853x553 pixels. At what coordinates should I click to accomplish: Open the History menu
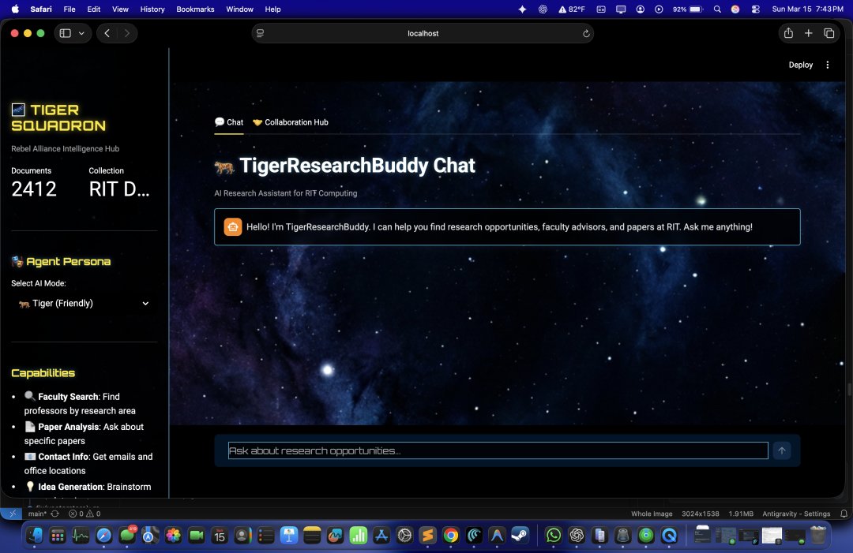(152, 9)
